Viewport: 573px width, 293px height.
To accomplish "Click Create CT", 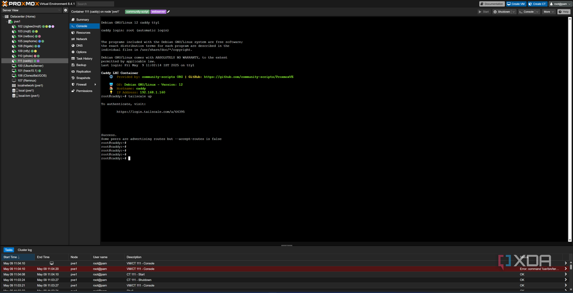I will (x=537, y=4).
